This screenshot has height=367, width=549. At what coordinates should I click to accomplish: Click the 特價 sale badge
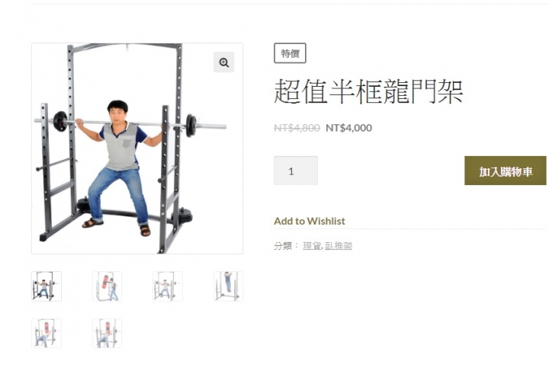pyautogui.click(x=290, y=53)
